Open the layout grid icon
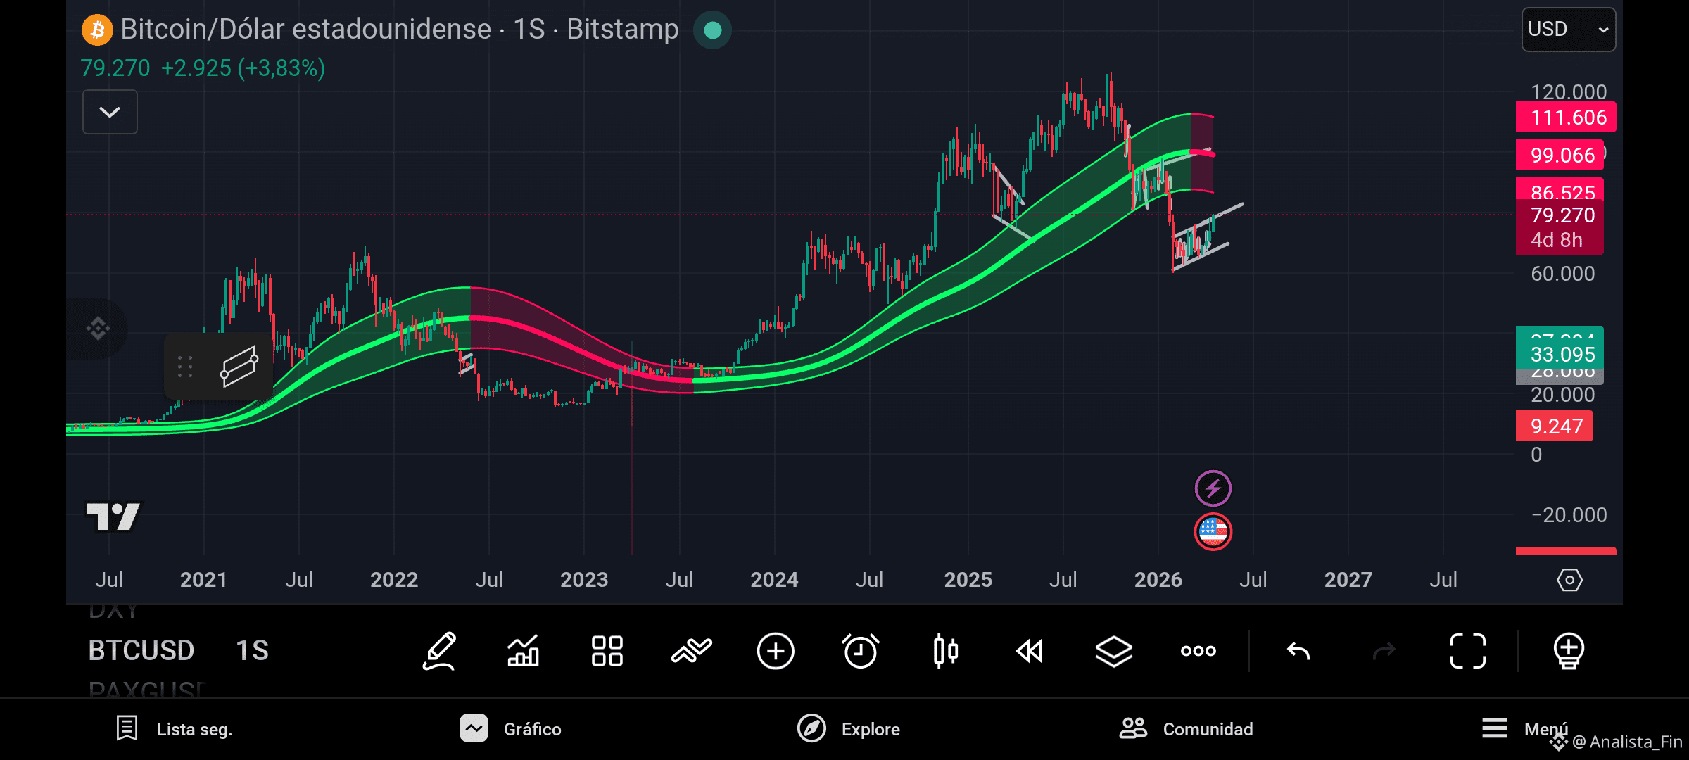This screenshot has height=760, width=1689. coord(607,651)
